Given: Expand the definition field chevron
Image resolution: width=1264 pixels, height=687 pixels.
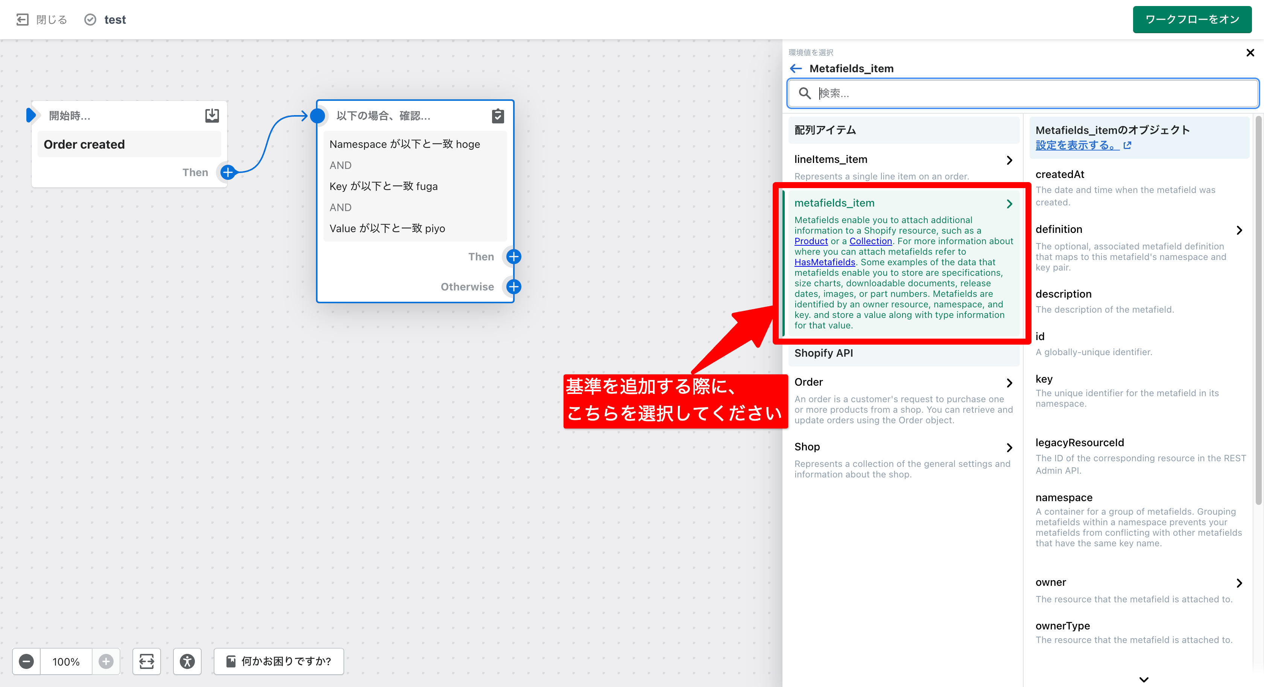Looking at the screenshot, I should pos(1239,230).
